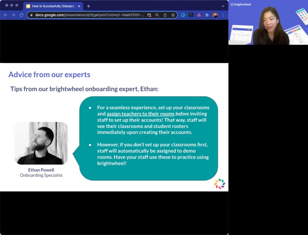Expand the tab search chevron

(223, 6)
